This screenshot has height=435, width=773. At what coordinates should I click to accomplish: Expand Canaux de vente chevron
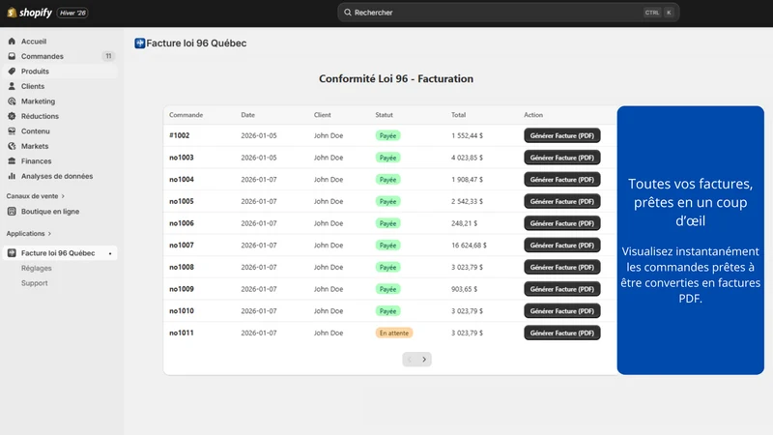63,196
